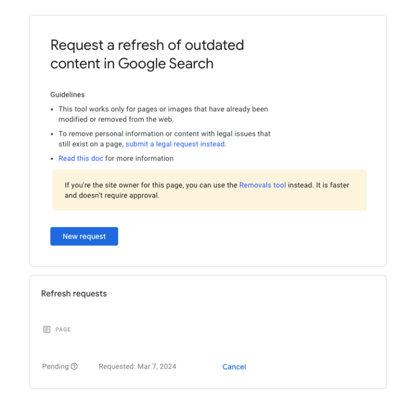This screenshot has height=411, width=411.
Task: Click the Requested Mar 7, 2024 date
Action: point(138,367)
